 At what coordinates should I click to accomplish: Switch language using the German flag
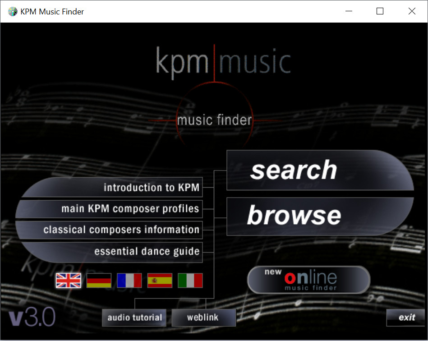point(99,281)
